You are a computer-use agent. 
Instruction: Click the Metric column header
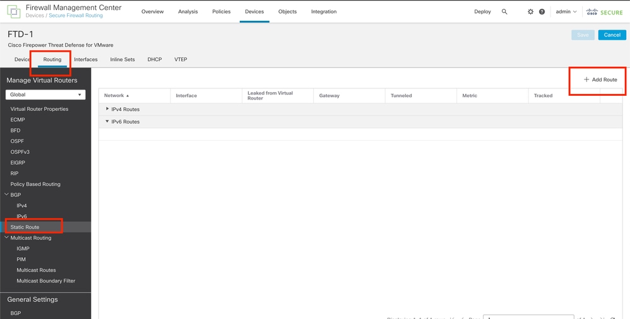(x=470, y=95)
